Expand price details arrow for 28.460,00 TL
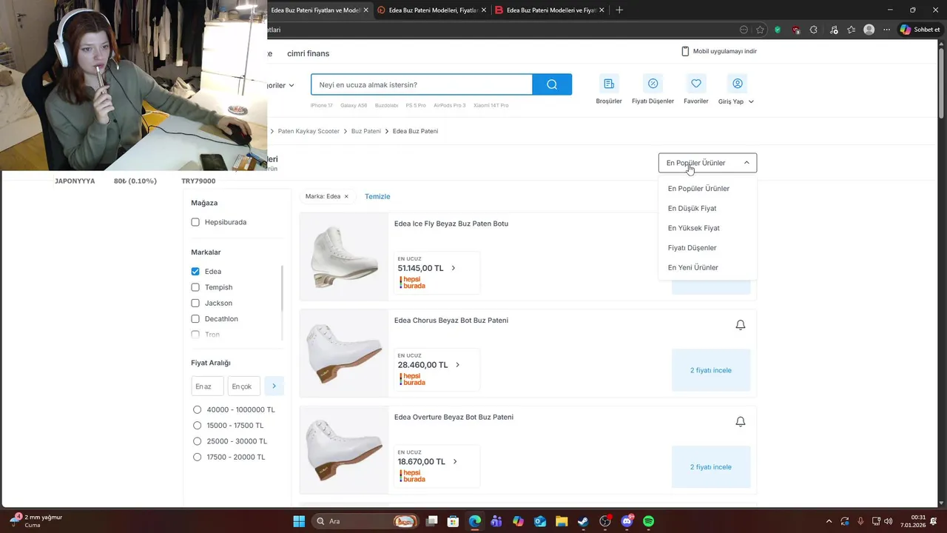Viewport: 947px width, 533px height. 457,365
